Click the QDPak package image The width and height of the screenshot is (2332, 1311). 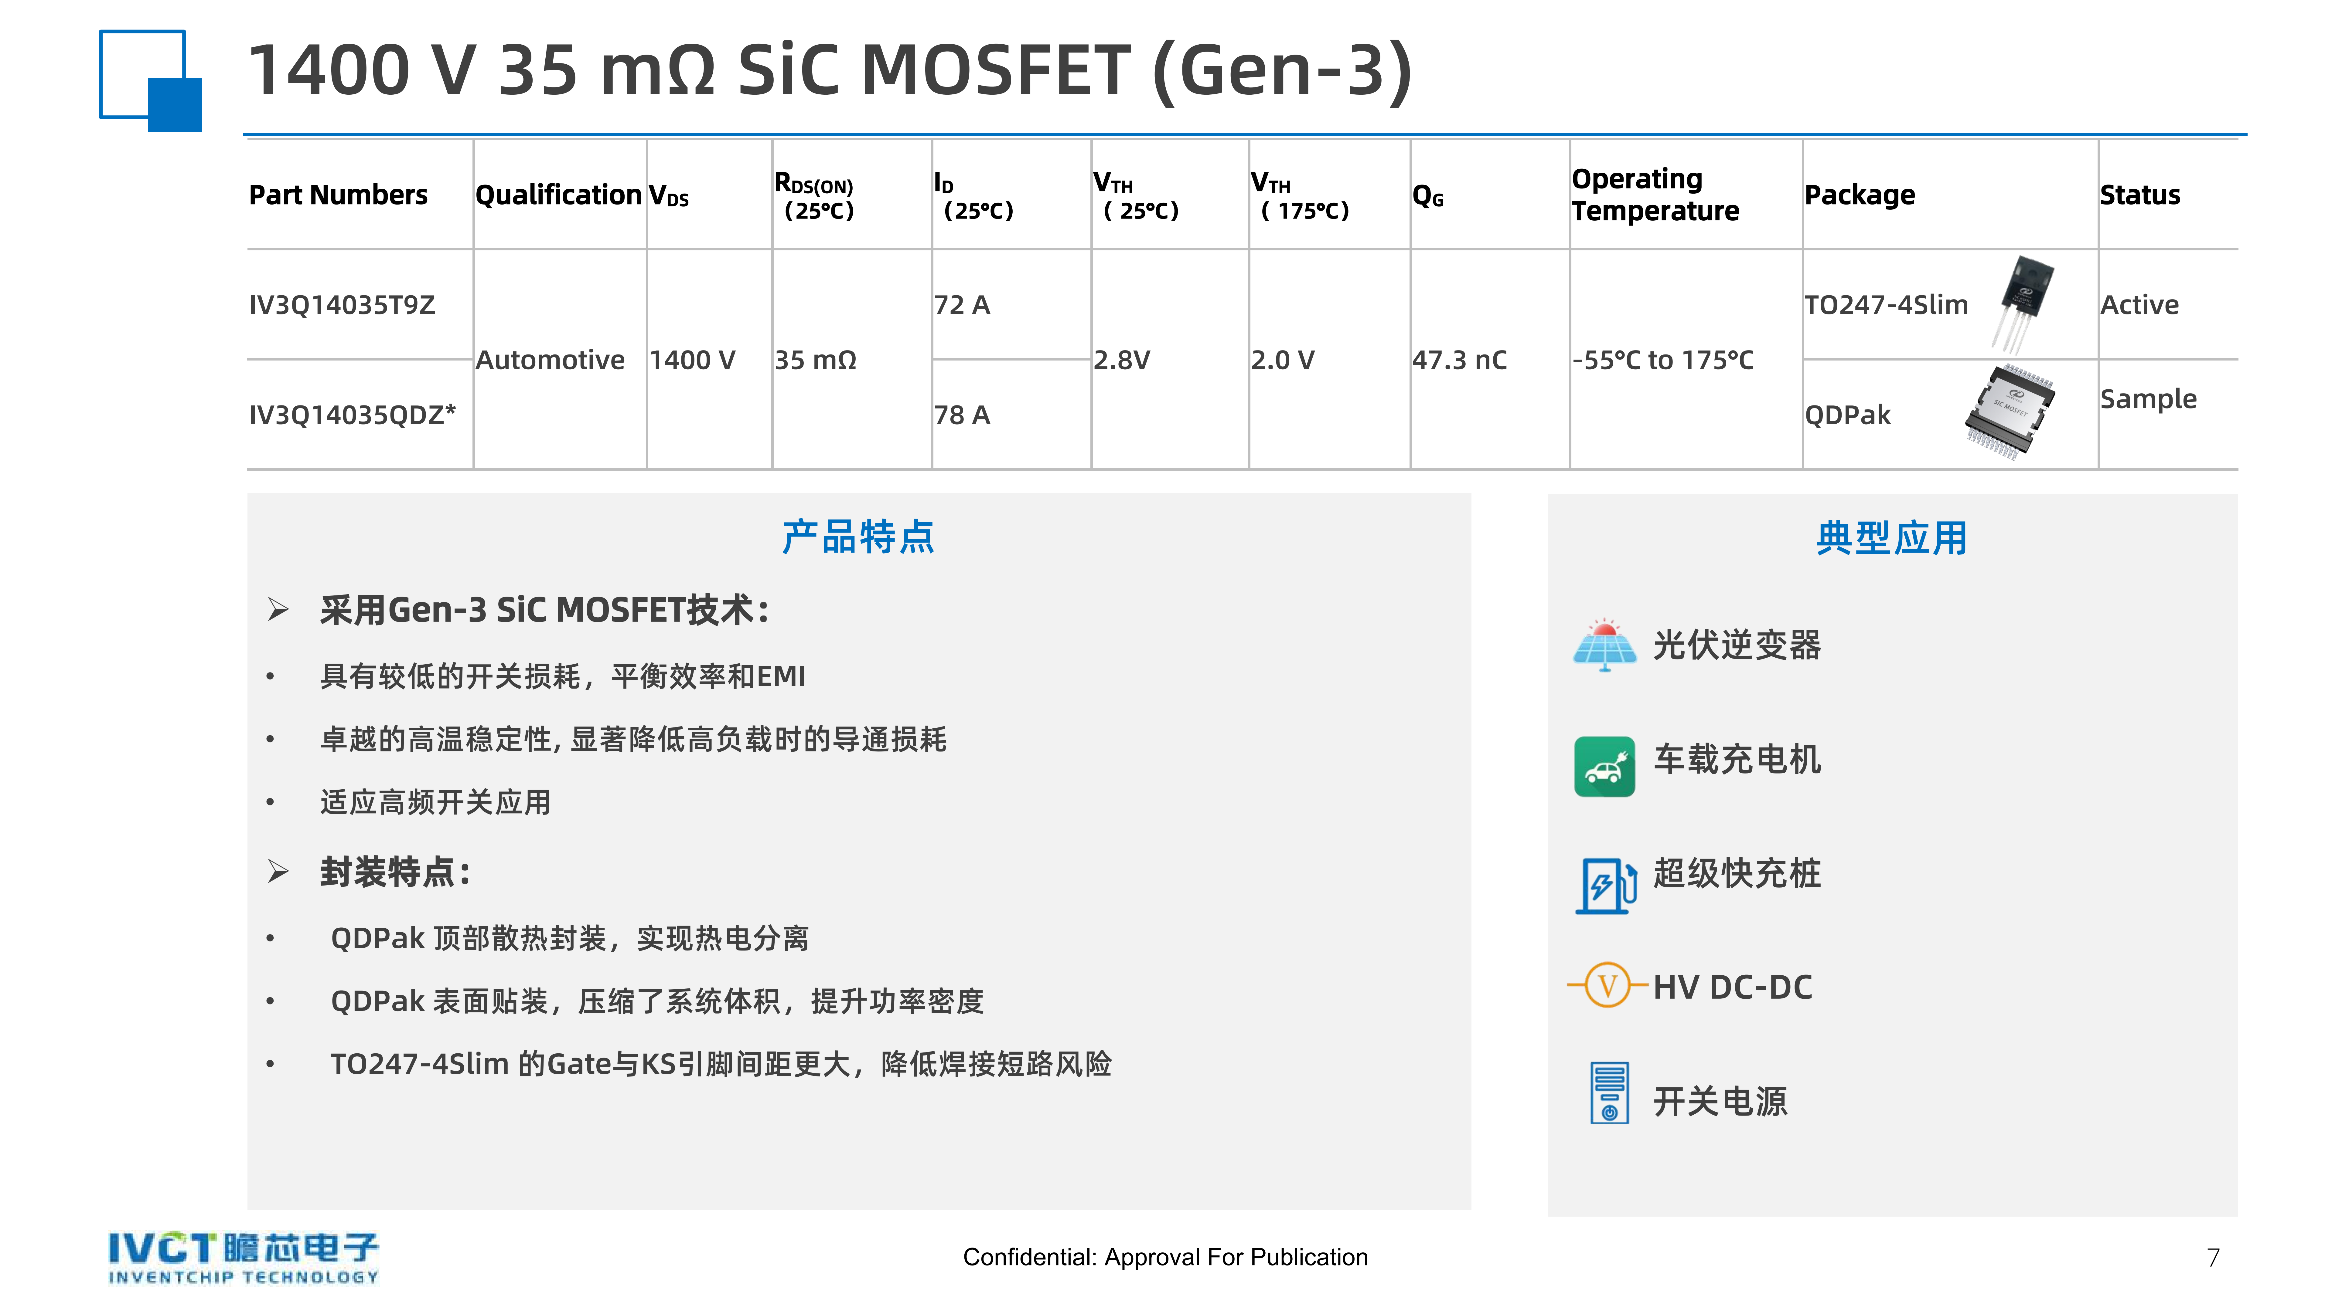point(2010,413)
